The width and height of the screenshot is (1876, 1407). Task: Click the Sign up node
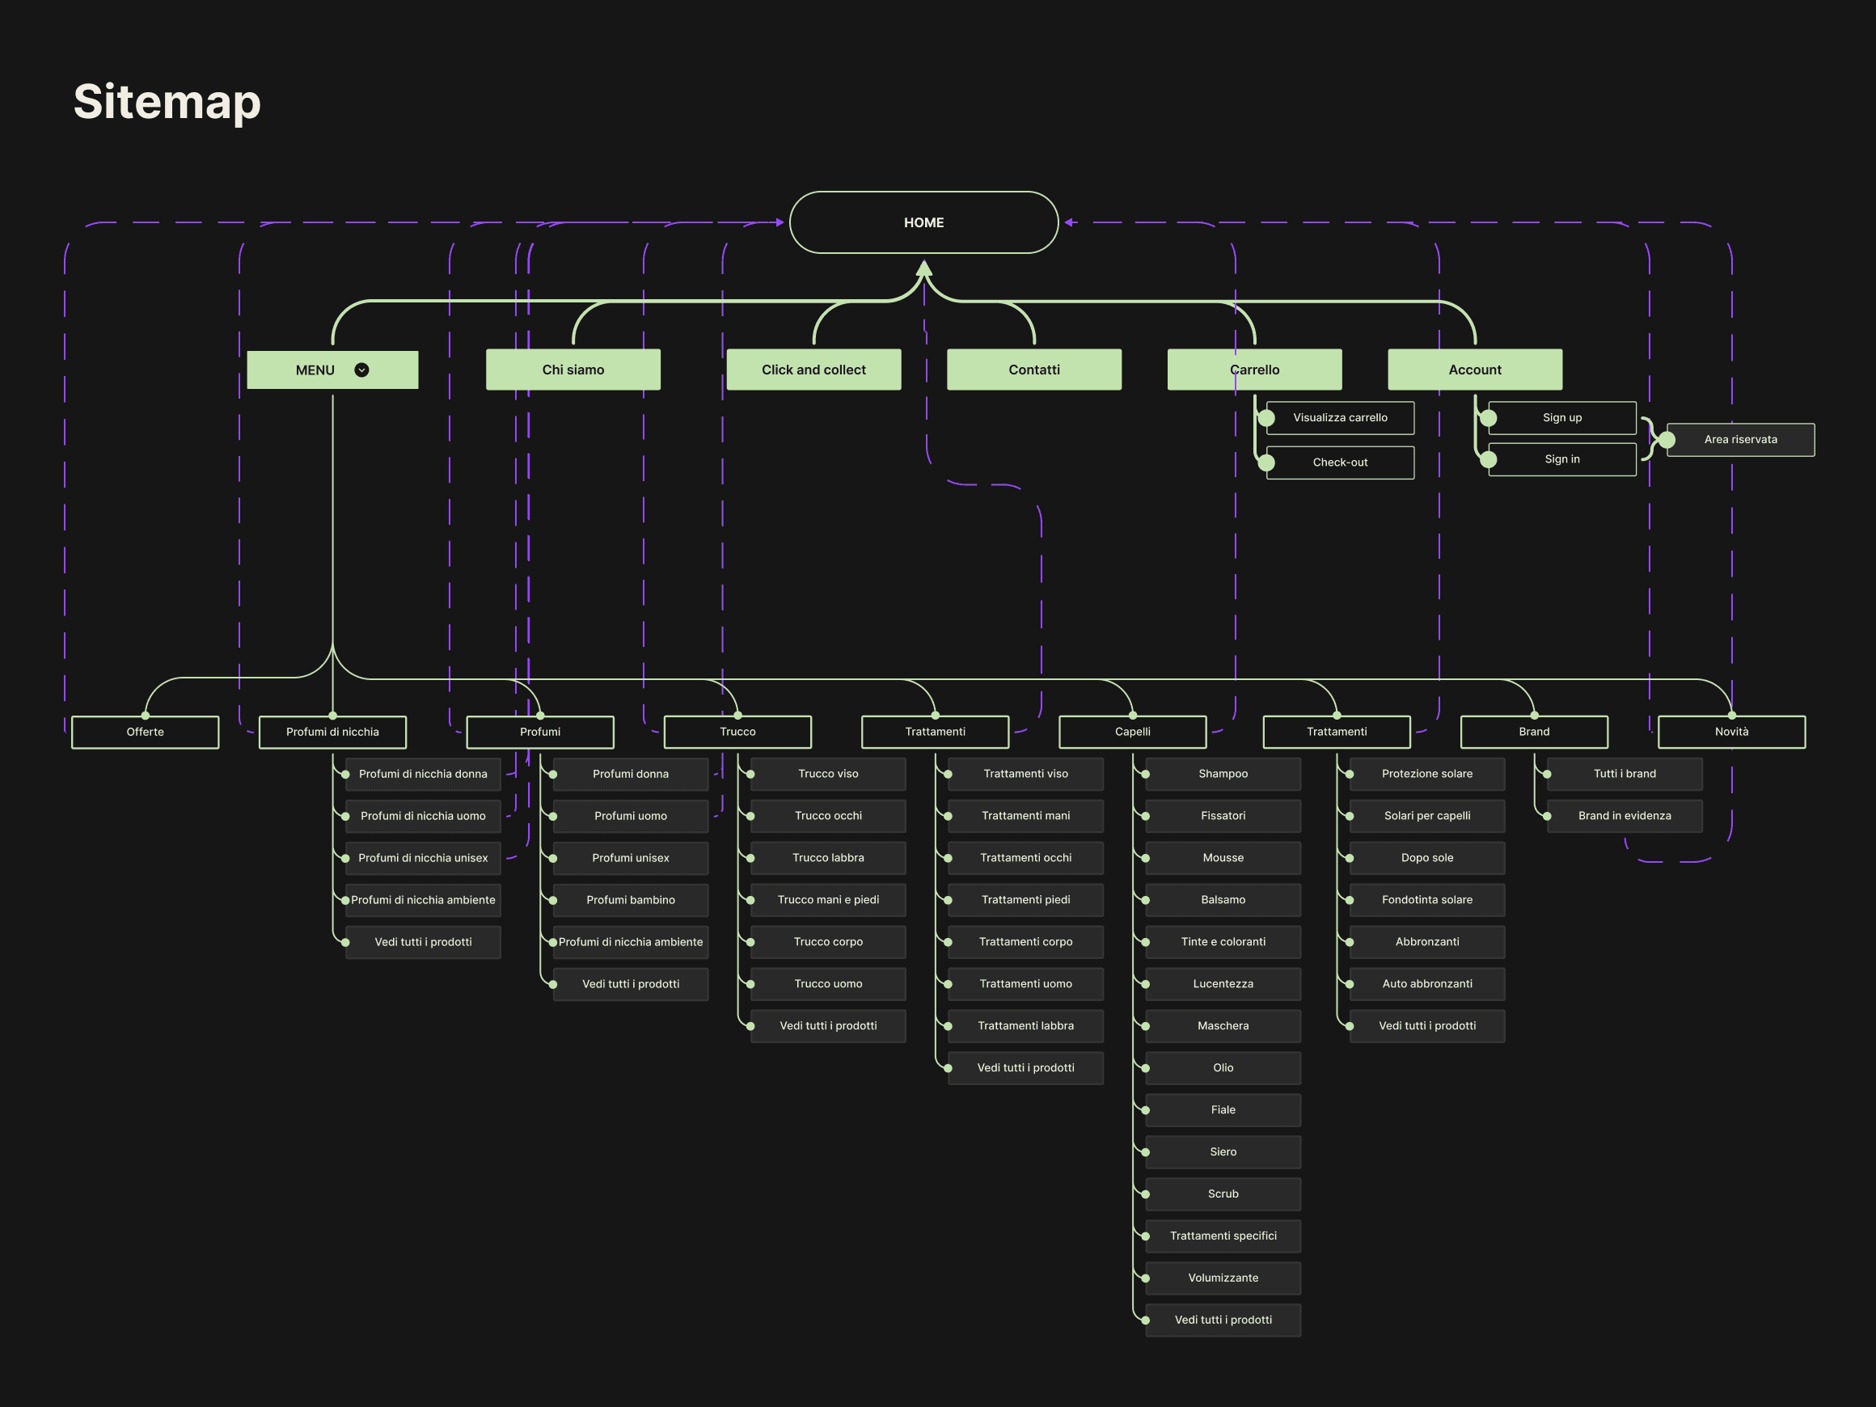click(x=1561, y=417)
